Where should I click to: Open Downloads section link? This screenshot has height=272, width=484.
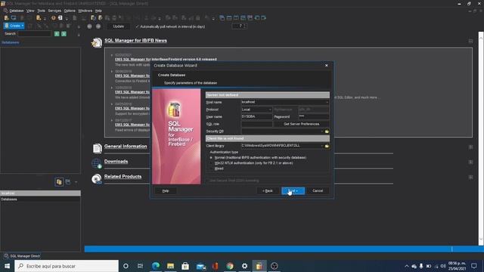[116, 161]
